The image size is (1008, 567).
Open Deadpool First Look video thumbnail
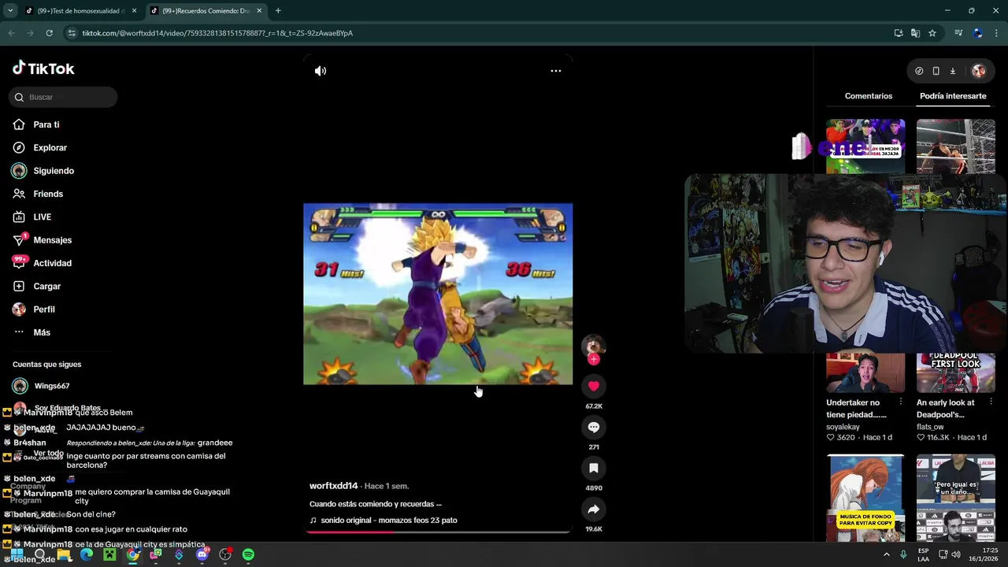pyautogui.click(x=956, y=372)
